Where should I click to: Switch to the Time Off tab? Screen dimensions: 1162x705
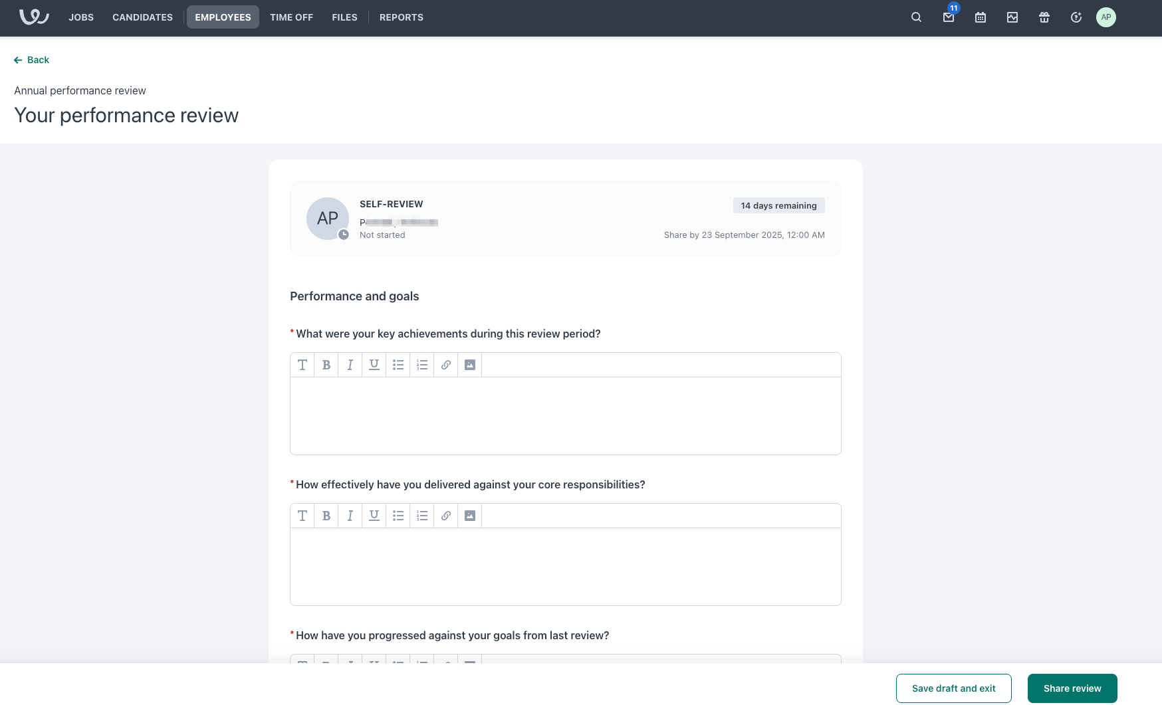291,17
